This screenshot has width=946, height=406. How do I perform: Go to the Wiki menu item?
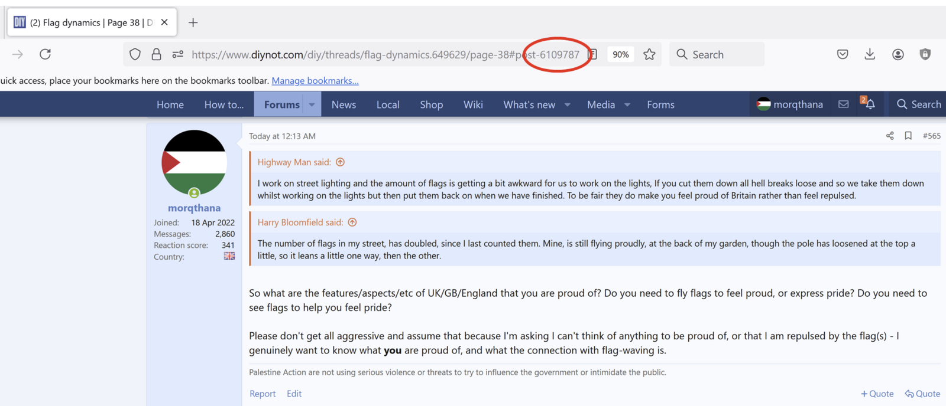pos(473,104)
